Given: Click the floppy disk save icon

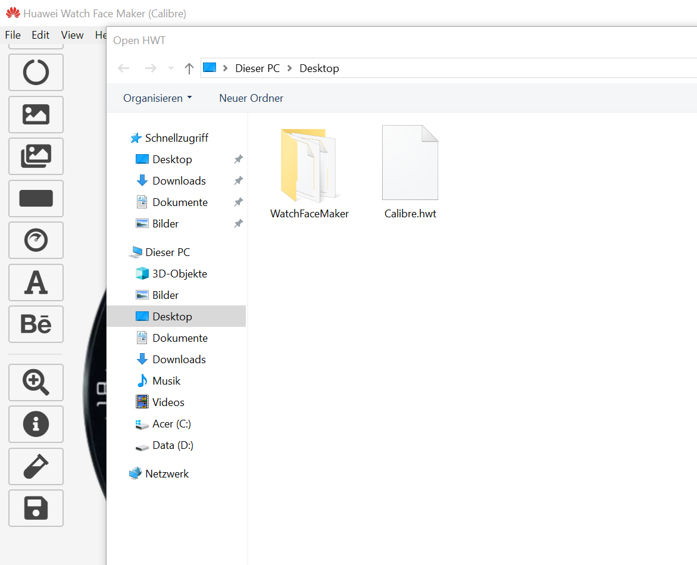Looking at the screenshot, I should point(36,508).
